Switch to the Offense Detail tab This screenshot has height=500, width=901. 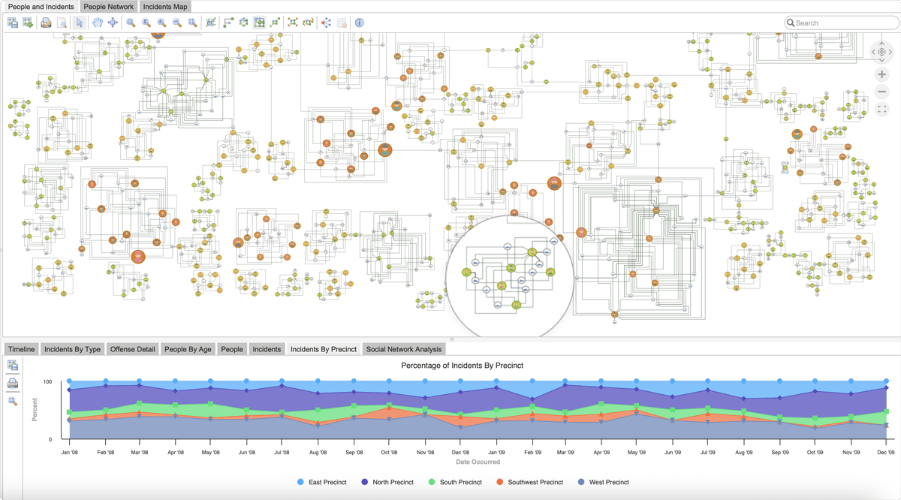coord(133,349)
